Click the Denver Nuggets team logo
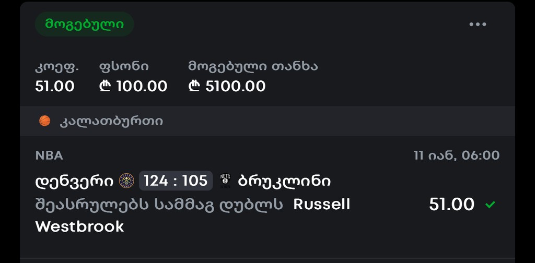 (126, 181)
